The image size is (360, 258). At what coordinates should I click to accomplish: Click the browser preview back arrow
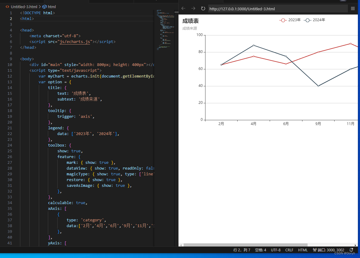pos(183,8)
